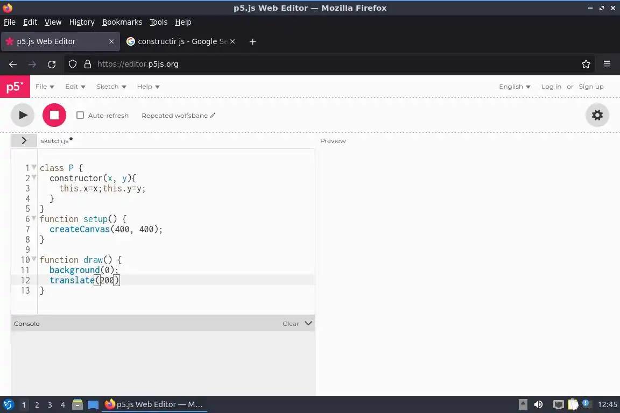
Task: Switch to workspace 2
Action: [x=37, y=405]
